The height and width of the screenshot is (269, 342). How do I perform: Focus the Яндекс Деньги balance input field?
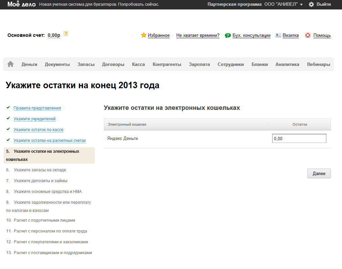click(x=299, y=139)
